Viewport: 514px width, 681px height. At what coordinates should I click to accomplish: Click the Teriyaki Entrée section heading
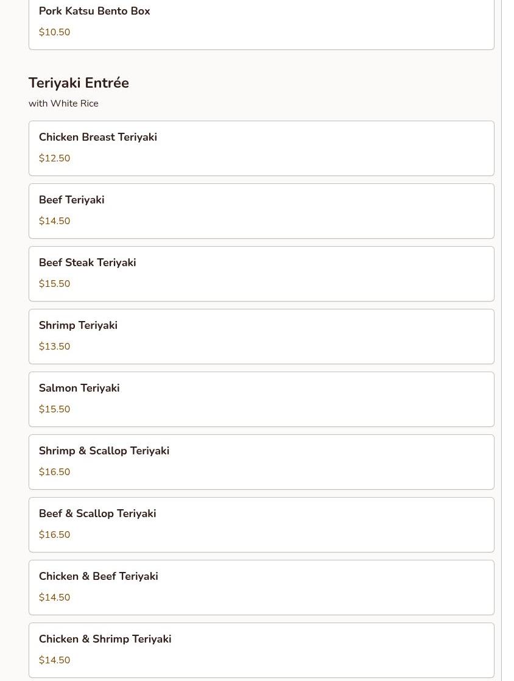click(79, 83)
